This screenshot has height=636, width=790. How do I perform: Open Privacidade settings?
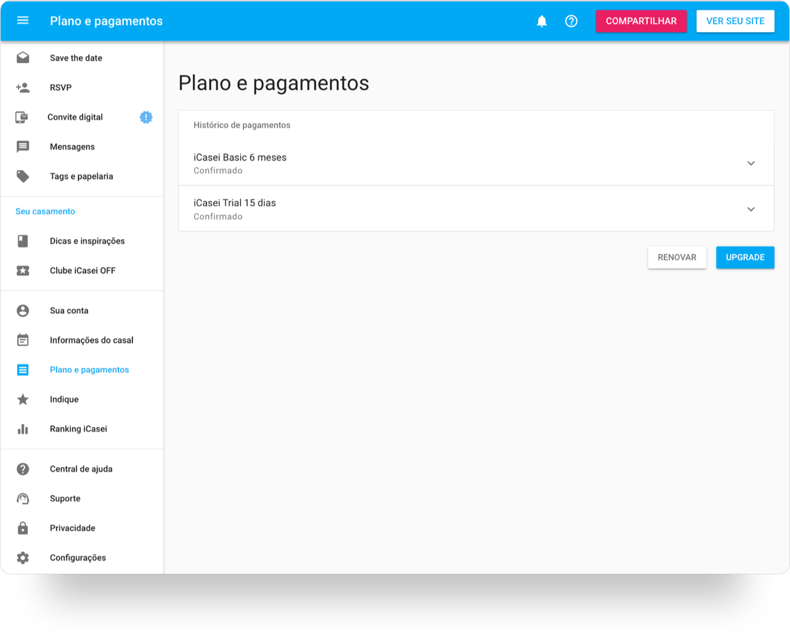[x=82, y=528]
